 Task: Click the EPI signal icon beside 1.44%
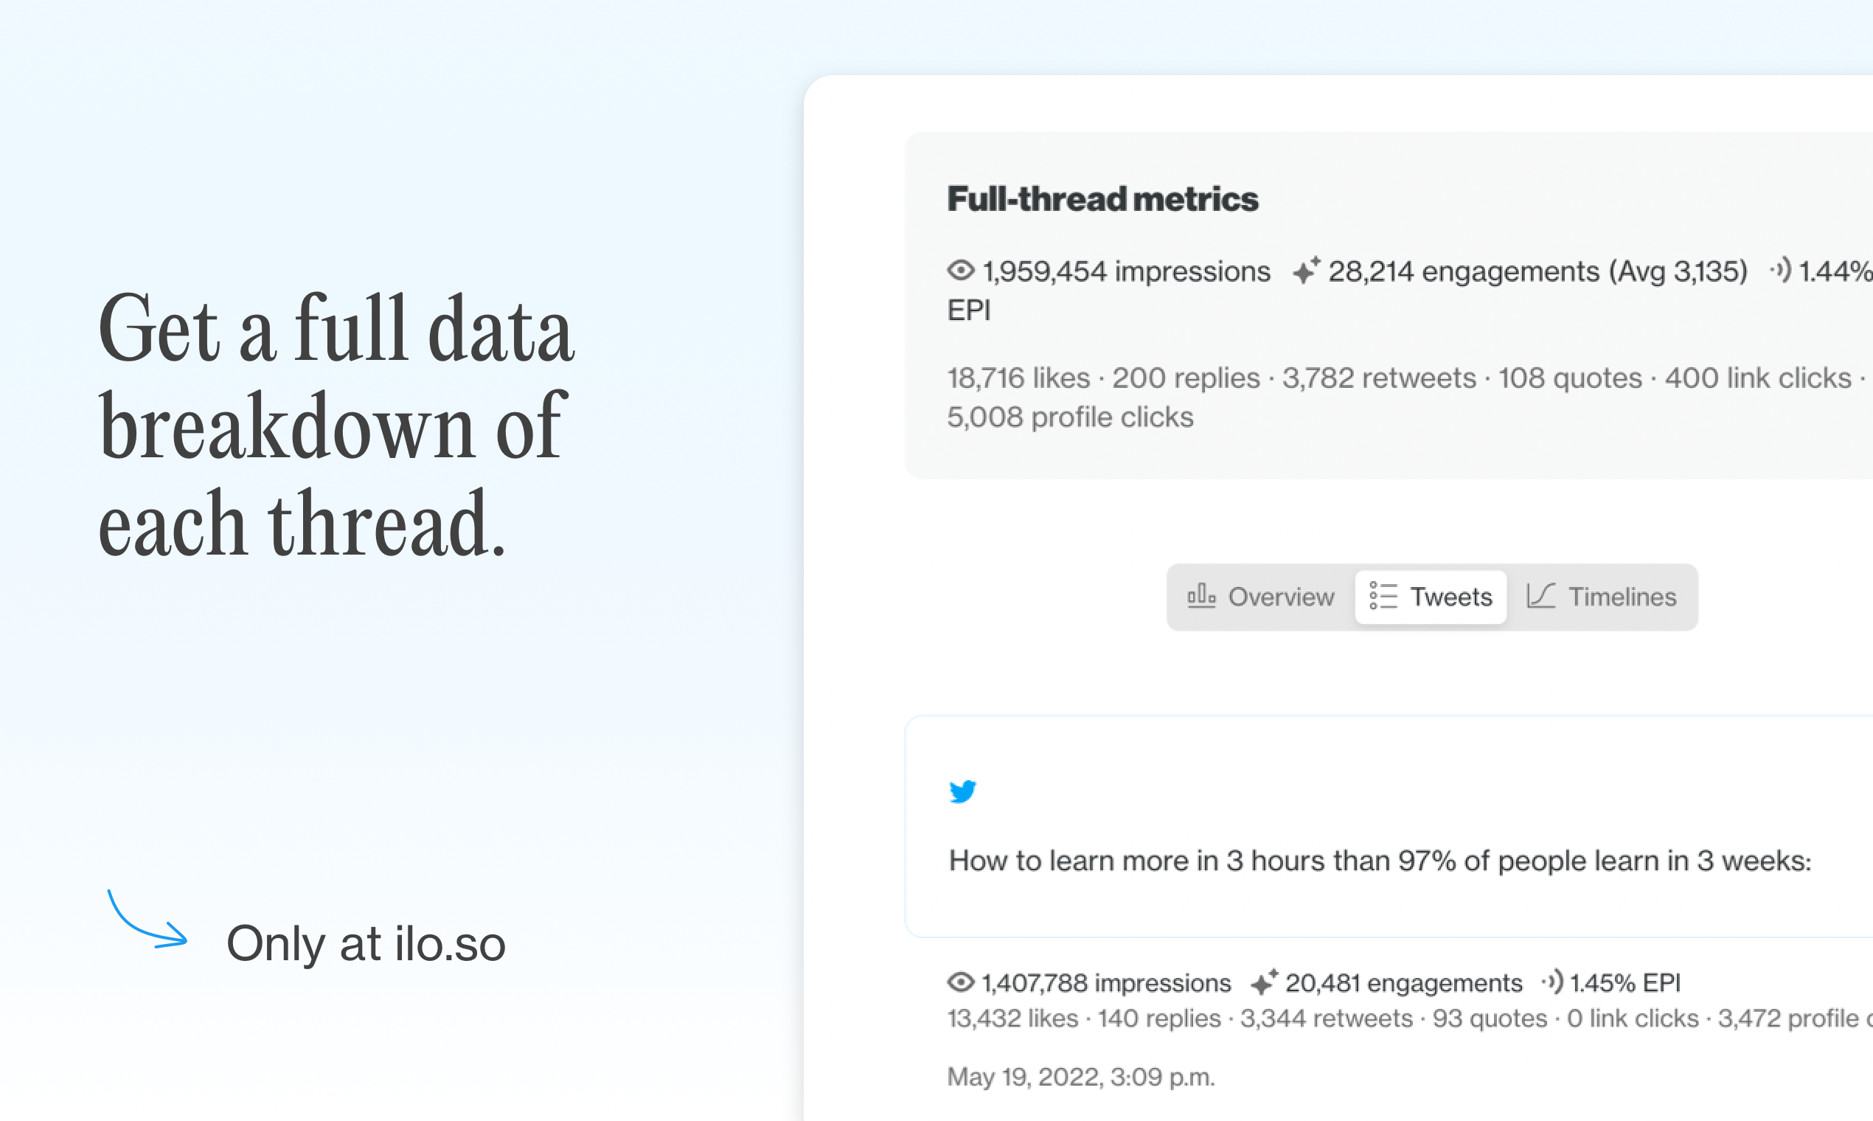[x=1780, y=269]
